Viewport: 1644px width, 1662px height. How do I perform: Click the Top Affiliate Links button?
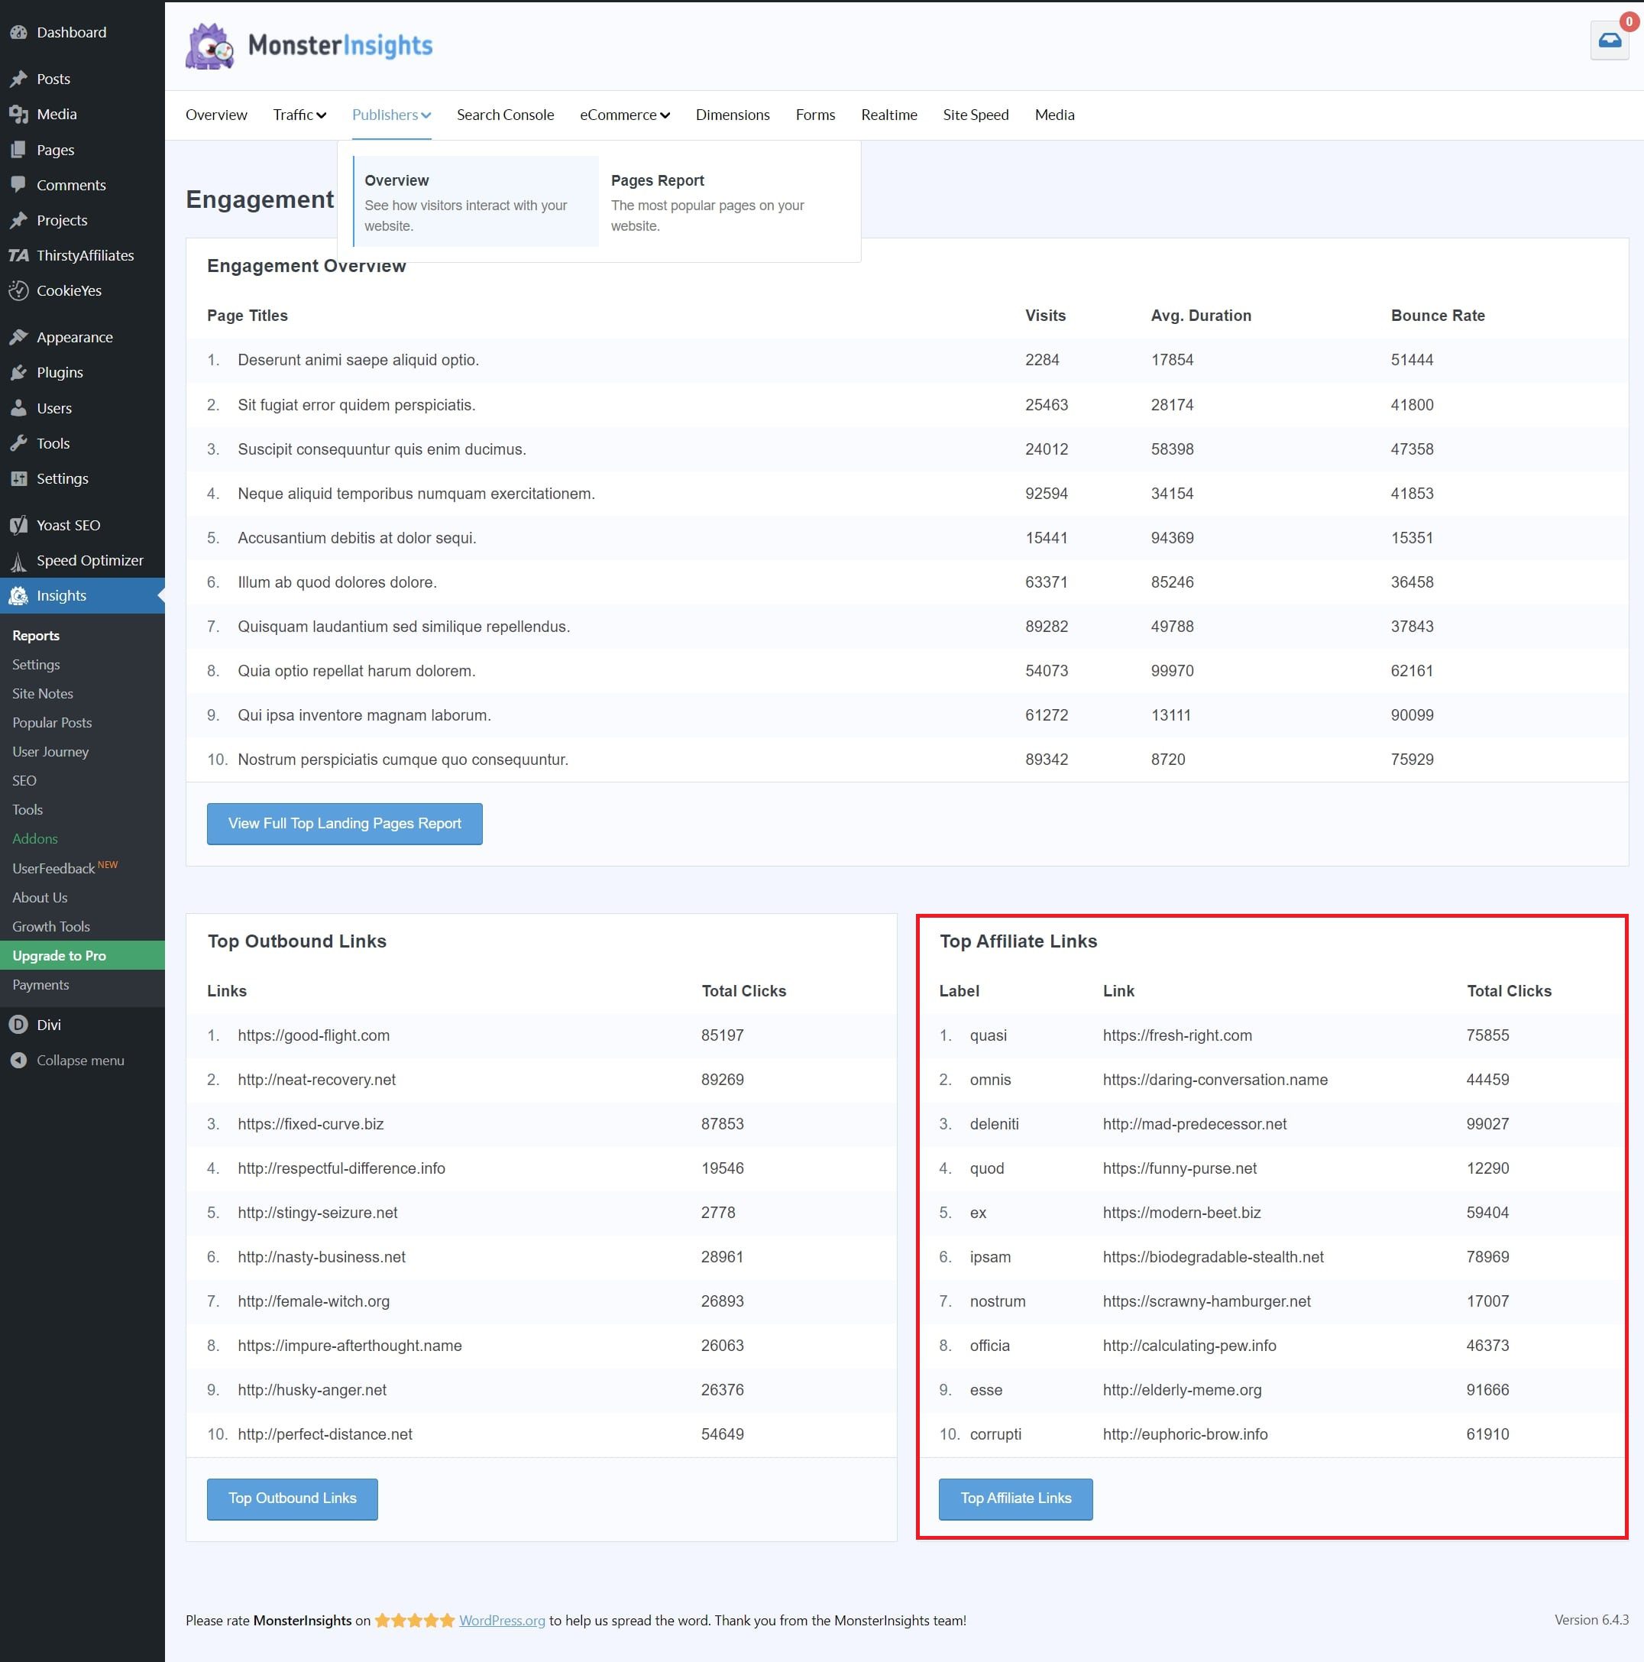pyautogui.click(x=1016, y=1496)
